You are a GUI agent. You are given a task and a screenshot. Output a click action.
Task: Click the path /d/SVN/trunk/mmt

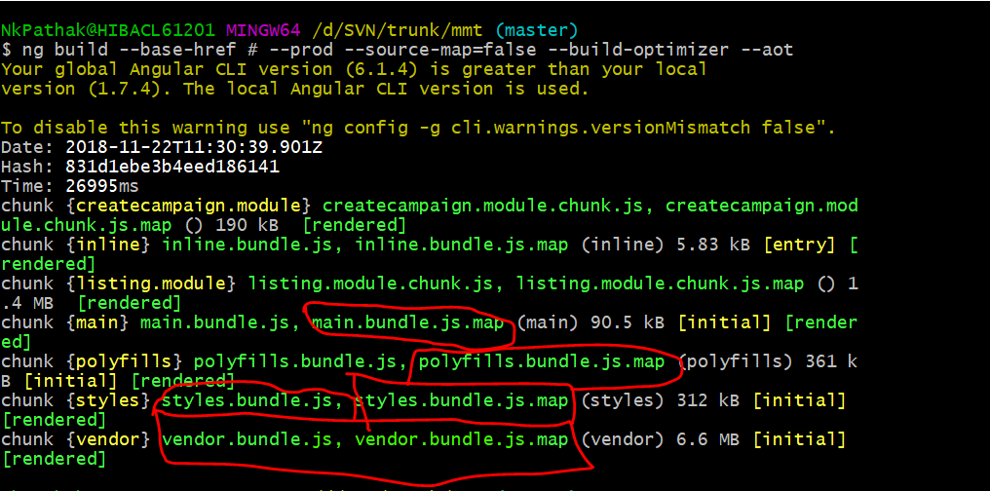[399, 29]
